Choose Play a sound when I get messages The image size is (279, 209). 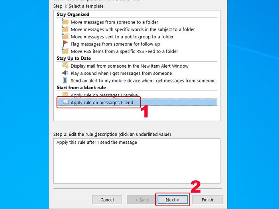coord(121,73)
